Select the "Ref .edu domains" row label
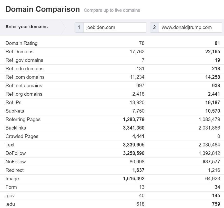The image size is (224, 208). coord(25,69)
